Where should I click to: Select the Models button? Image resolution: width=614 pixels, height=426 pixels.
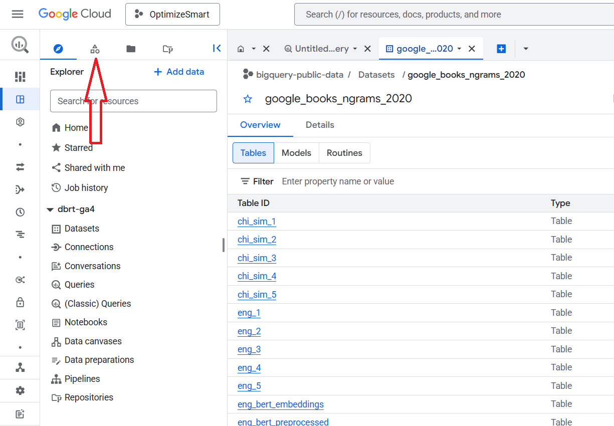tap(296, 153)
